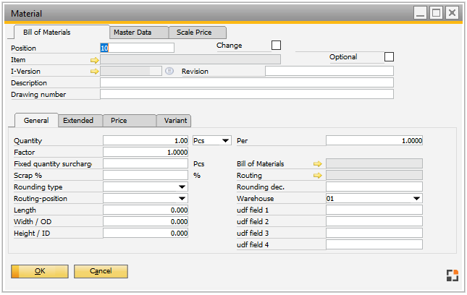
Task: Click the yellow link arrow next to Item
Action: click(94, 60)
